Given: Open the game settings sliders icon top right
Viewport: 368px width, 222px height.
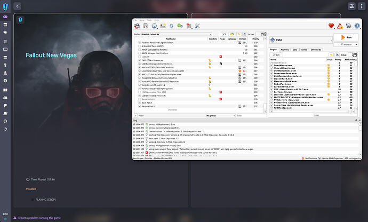Looking at the screenshot, I should pyautogui.click(x=351, y=6).
